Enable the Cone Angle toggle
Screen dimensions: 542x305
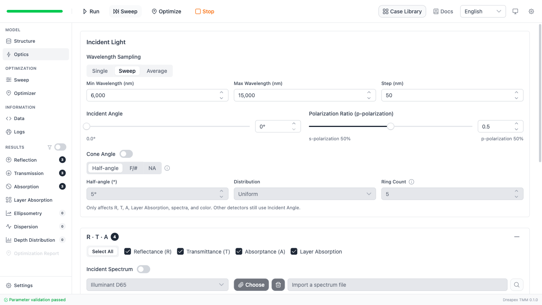(126, 154)
